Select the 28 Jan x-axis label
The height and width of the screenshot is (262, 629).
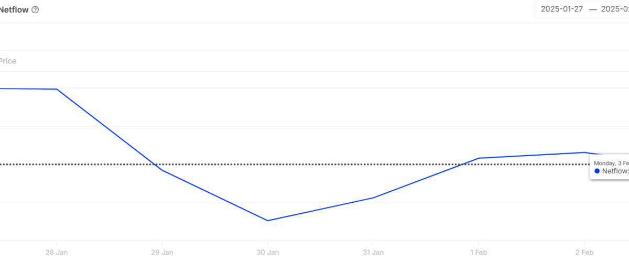point(57,252)
